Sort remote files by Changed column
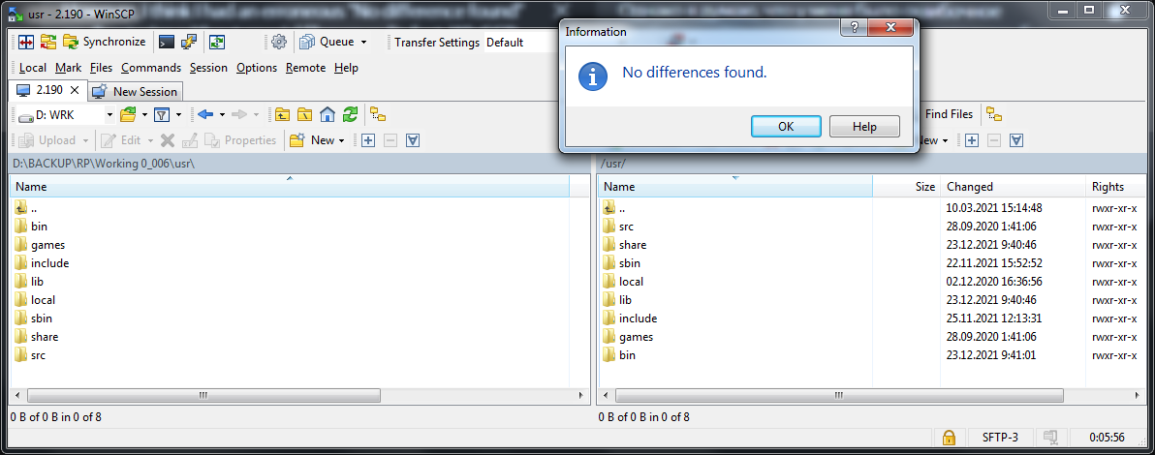The width and height of the screenshot is (1155, 455). coord(970,187)
